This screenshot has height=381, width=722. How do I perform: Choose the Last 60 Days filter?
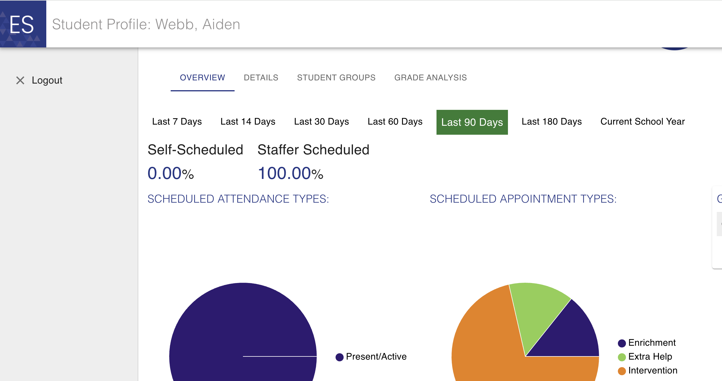point(395,122)
